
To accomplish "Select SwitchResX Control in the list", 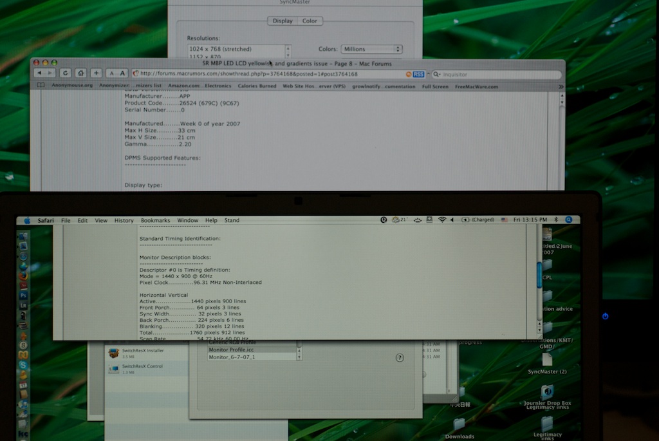I will click(147, 369).
